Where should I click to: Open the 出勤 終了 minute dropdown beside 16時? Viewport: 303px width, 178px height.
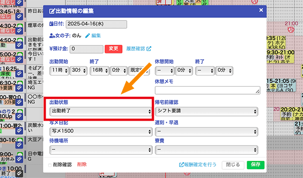tap(119, 70)
